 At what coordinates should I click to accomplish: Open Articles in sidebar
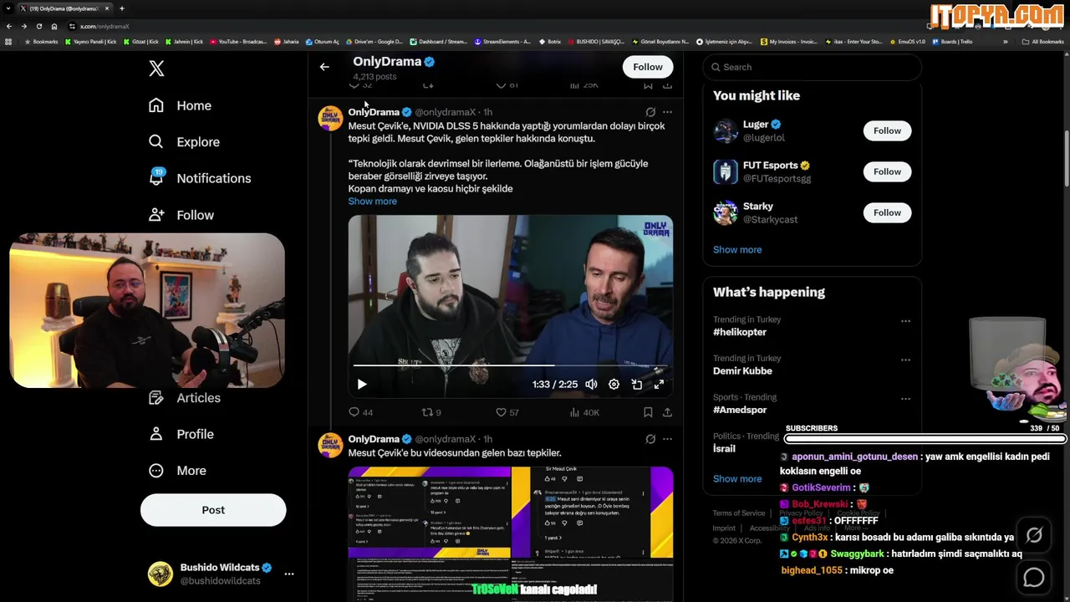coord(185,398)
